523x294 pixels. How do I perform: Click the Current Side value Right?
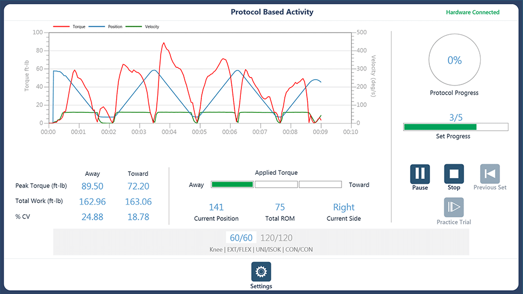click(x=344, y=207)
